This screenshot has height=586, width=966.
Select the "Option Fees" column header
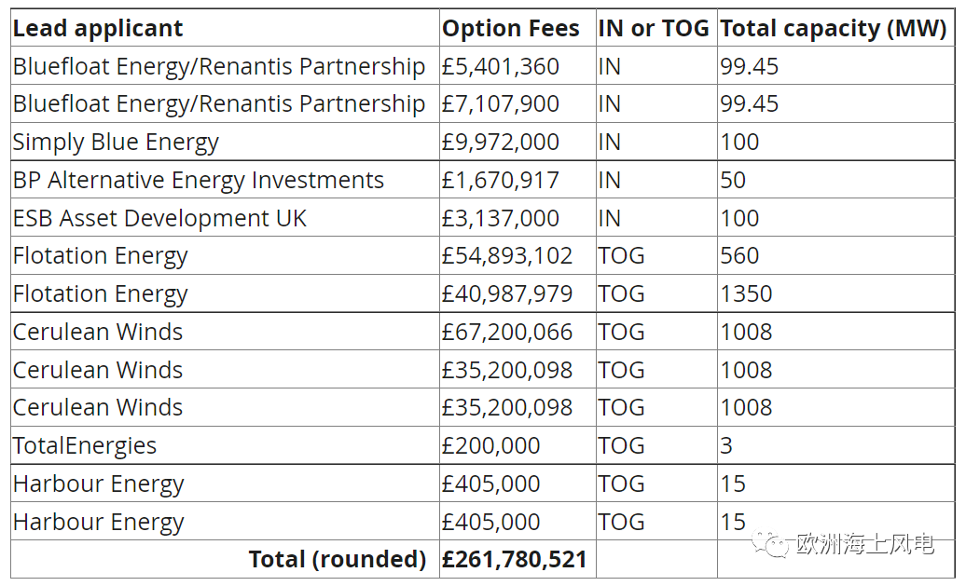511,29
